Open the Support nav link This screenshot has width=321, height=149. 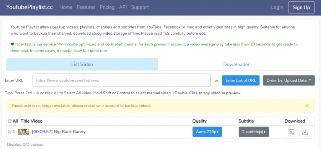coord(140,7)
